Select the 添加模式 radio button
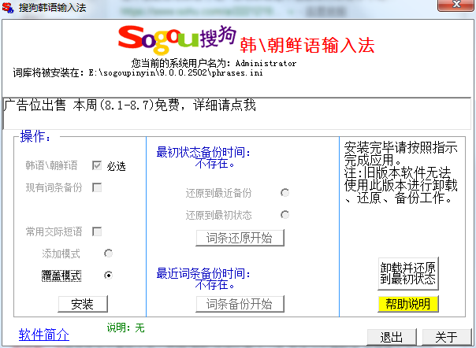 [109, 254]
